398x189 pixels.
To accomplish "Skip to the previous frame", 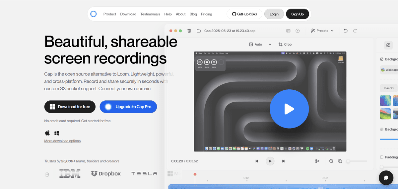I will [257, 161].
